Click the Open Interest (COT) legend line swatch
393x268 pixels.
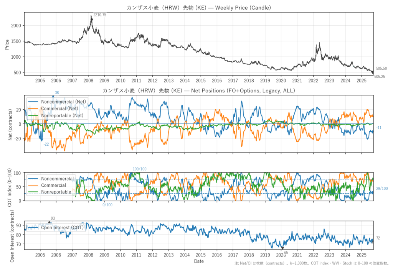pyautogui.click(x=33, y=228)
